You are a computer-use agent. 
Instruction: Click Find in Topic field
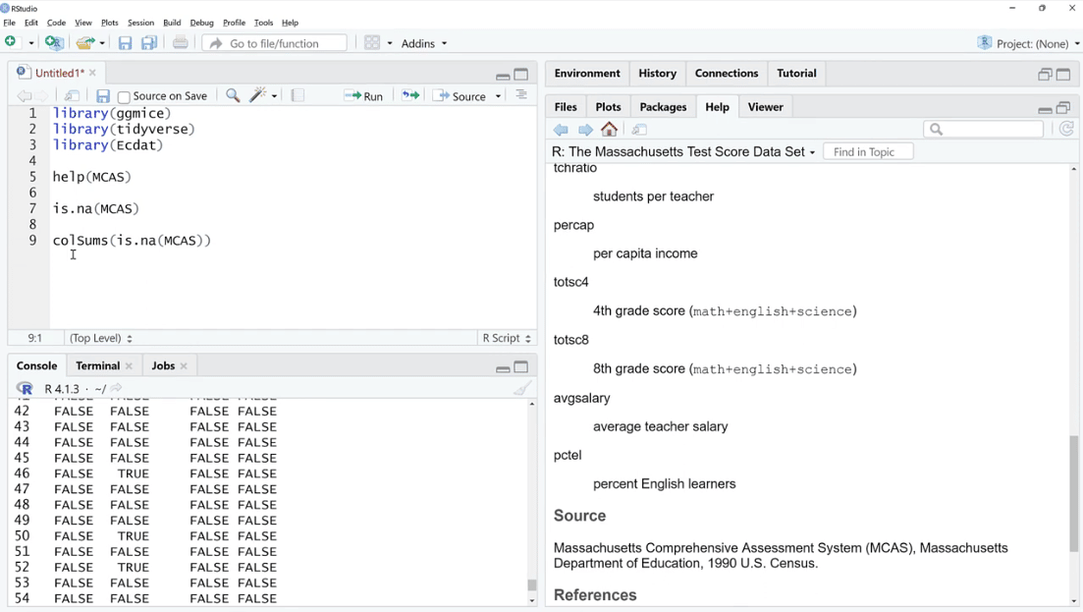click(868, 152)
